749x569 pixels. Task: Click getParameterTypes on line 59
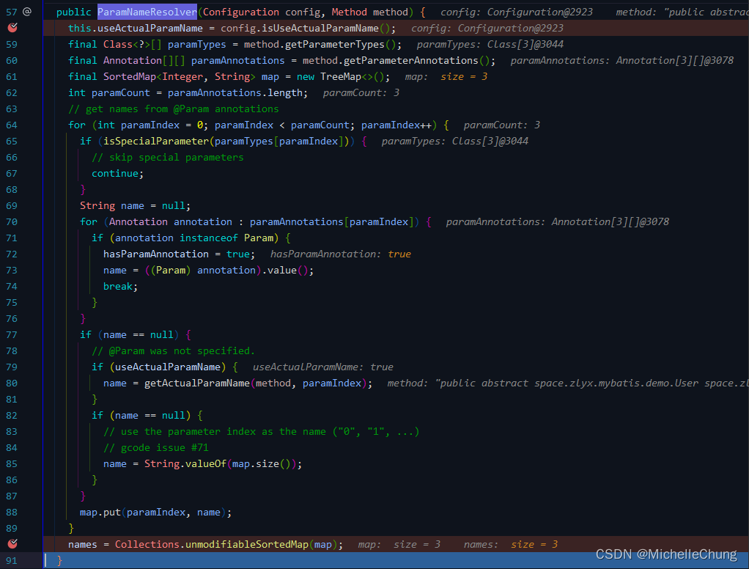click(x=335, y=45)
